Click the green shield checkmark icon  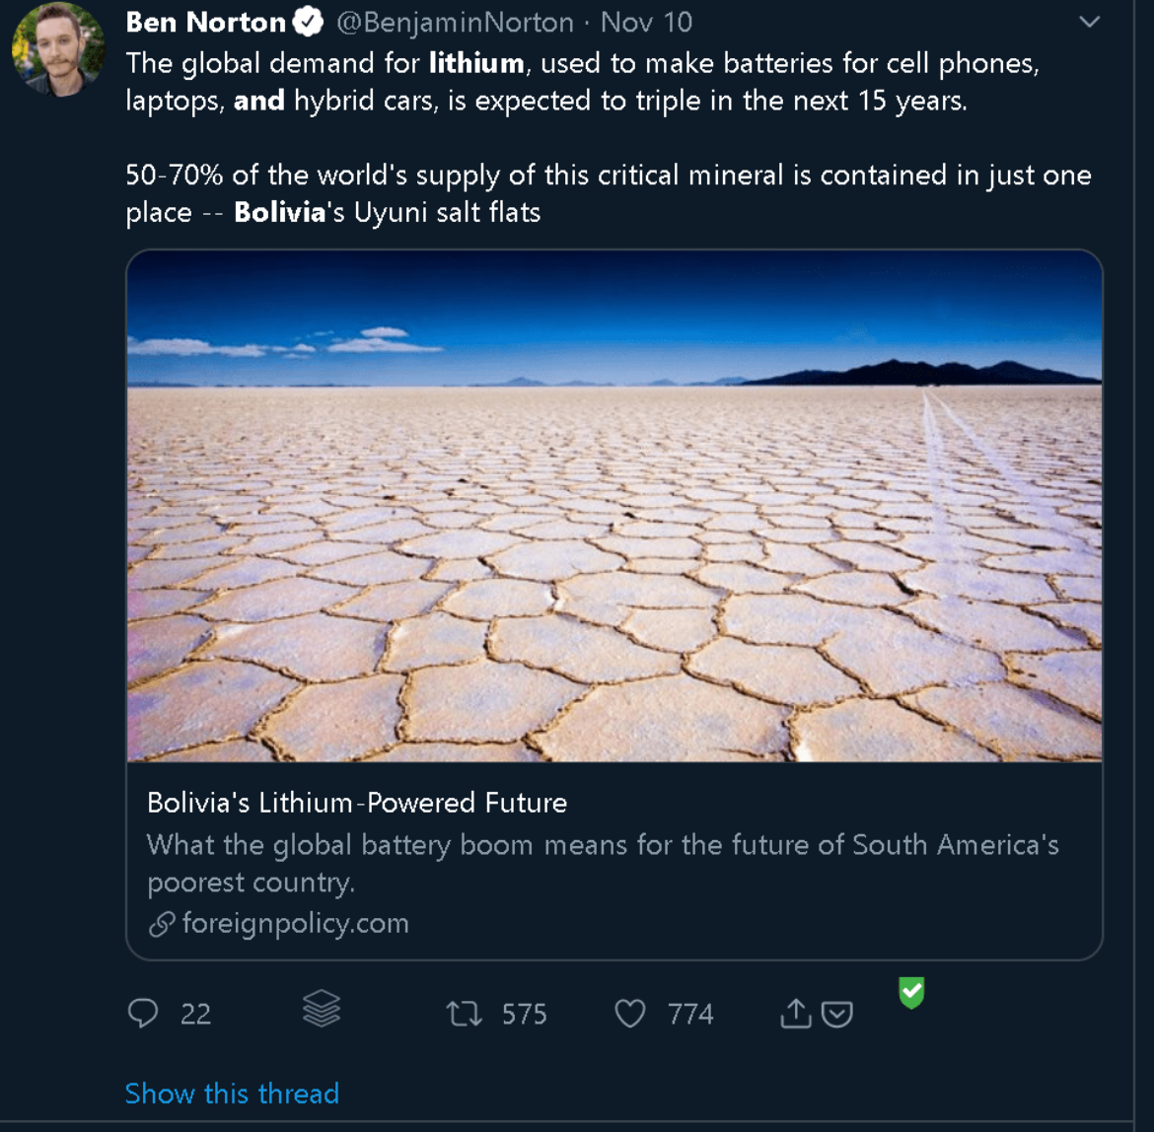tap(912, 992)
